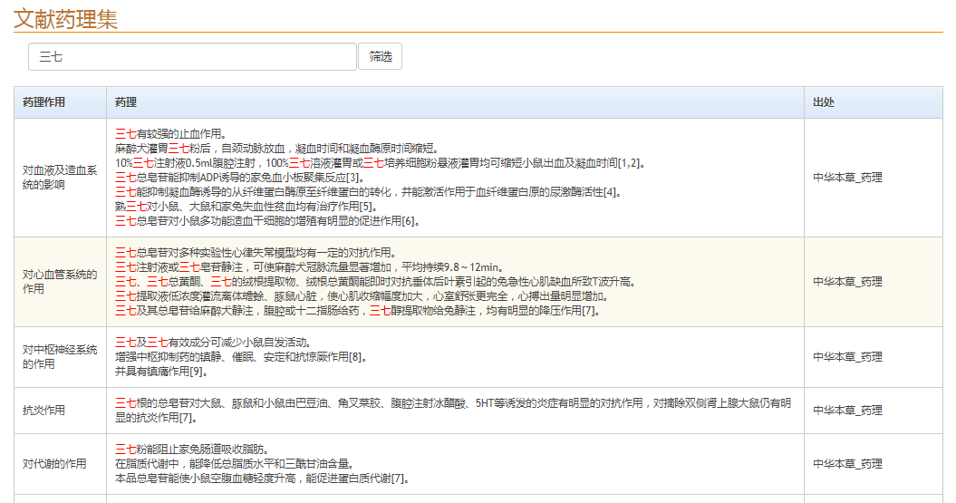This screenshot has width=956, height=503.
Task: Click the 三七 search input field
Action: (x=192, y=57)
